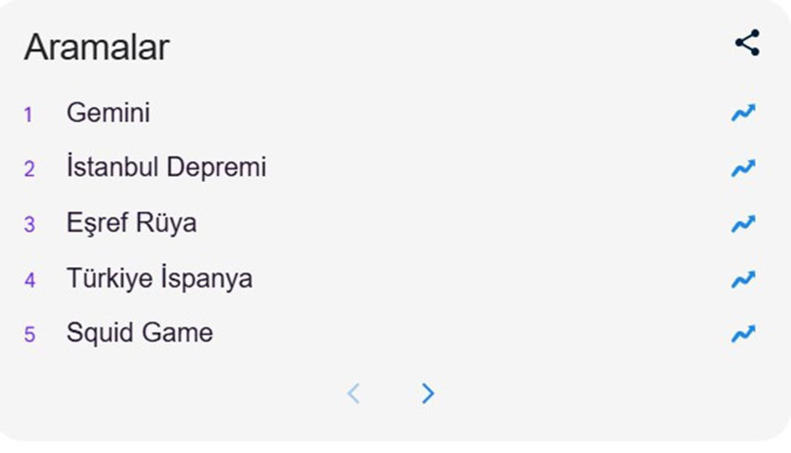
Task: Click the trending arrow icon for Gemini
Action: pyautogui.click(x=743, y=113)
